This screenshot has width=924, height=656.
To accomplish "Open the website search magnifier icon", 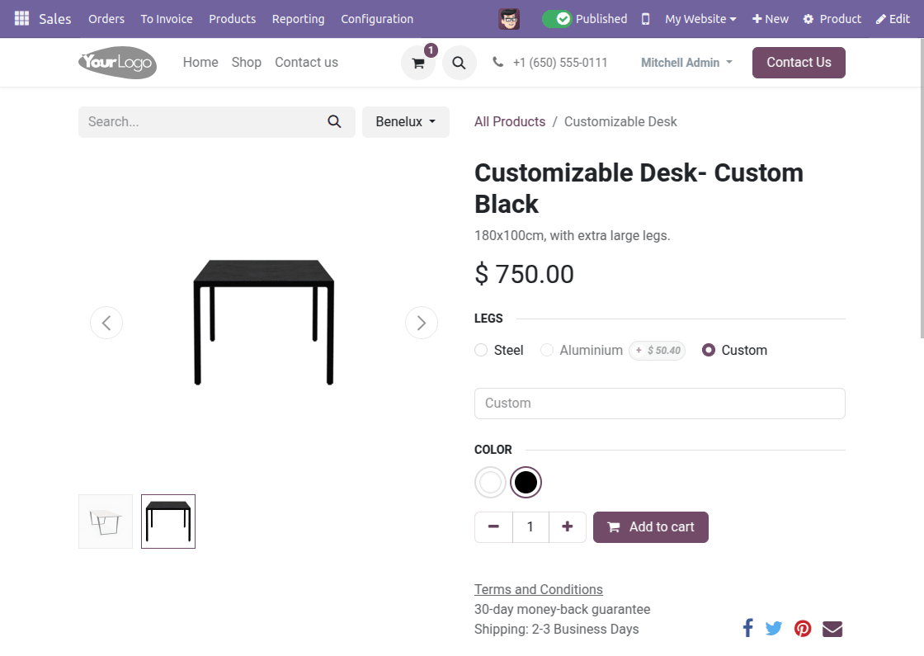I will click(x=459, y=63).
